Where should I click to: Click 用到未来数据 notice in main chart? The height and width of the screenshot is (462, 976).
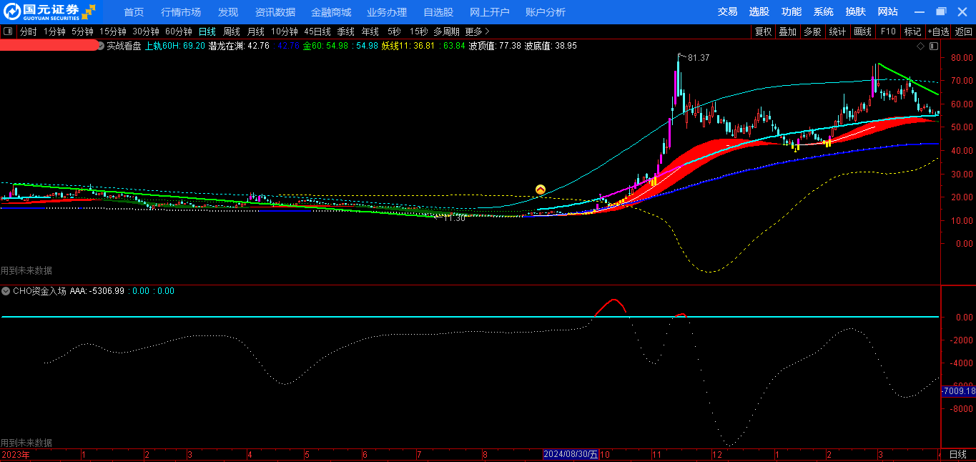[26, 271]
